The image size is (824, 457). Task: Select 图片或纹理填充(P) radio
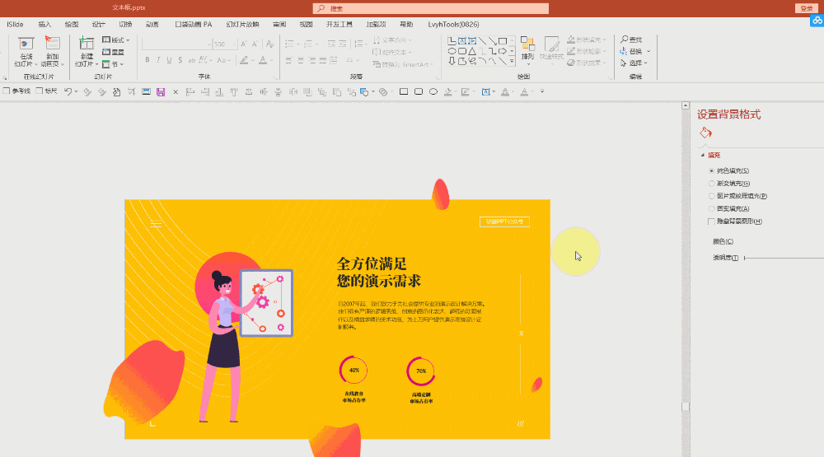[712, 196]
